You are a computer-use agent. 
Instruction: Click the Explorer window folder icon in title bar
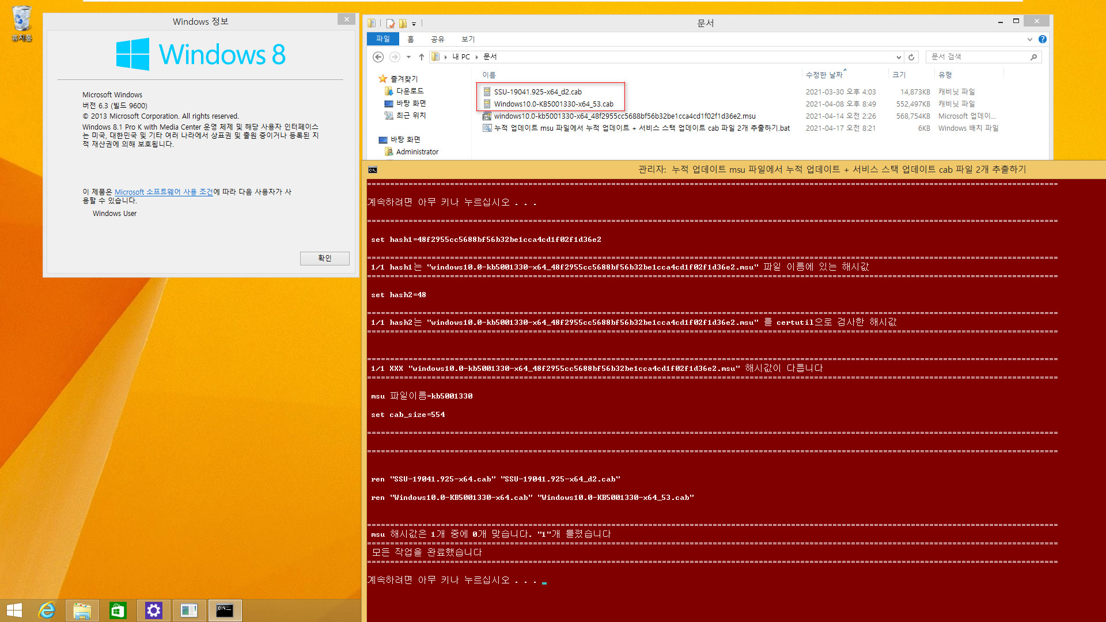tap(372, 23)
